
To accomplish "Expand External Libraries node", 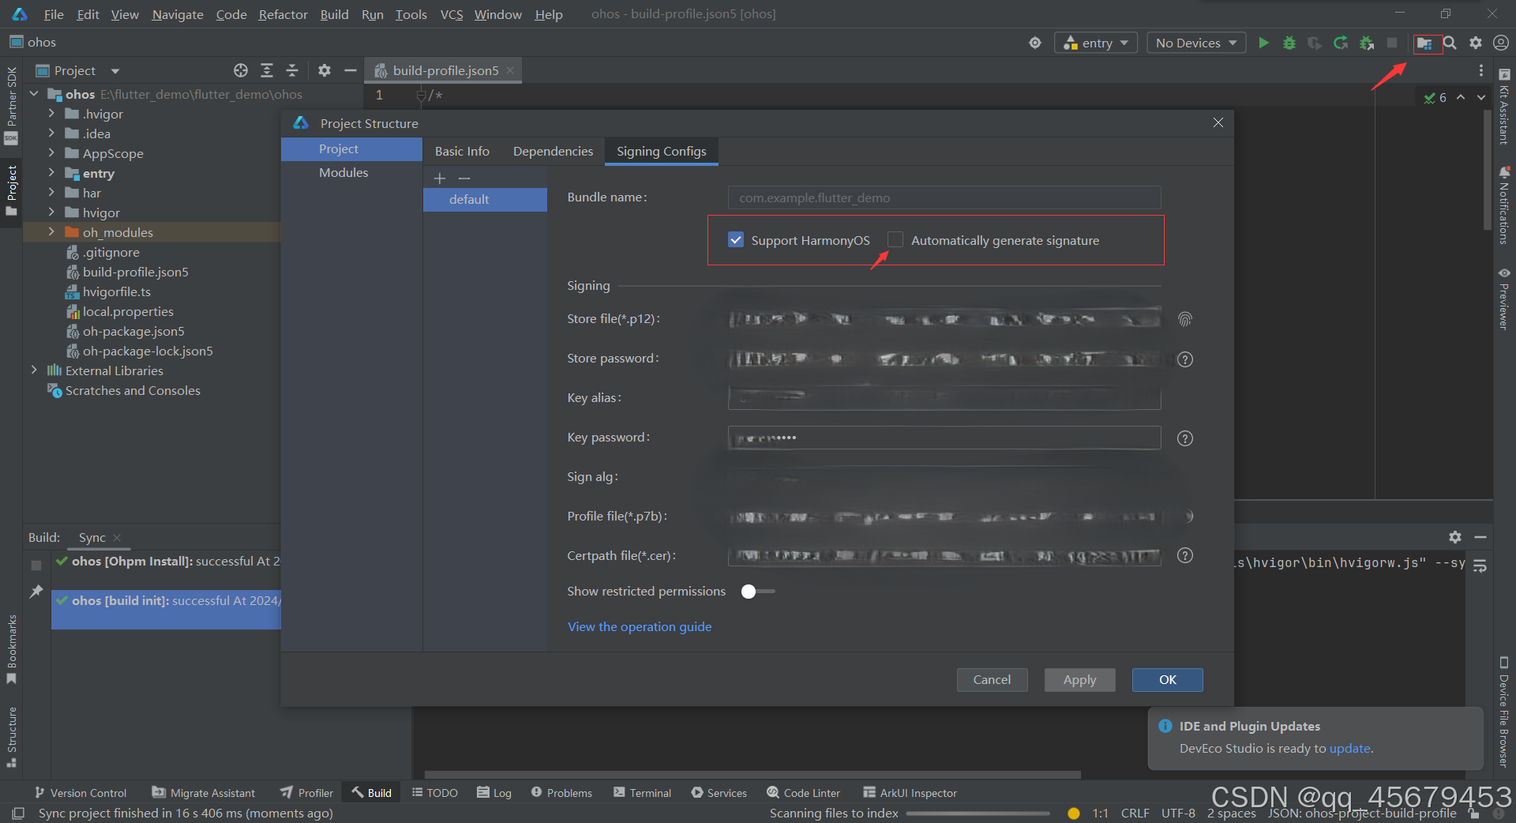I will [x=34, y=370].
